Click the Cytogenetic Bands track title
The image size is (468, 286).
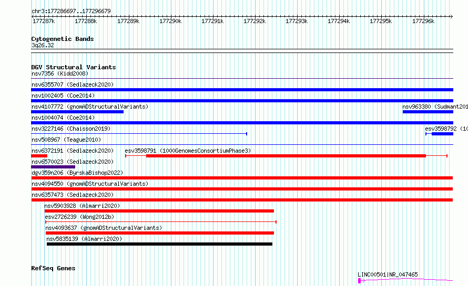63,39
